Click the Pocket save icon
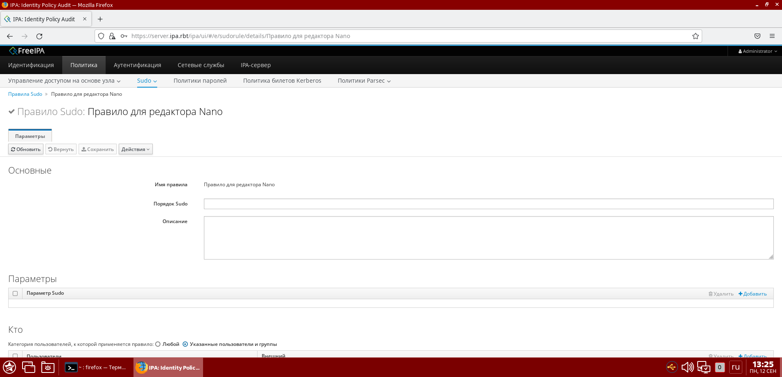The height and width of the screenshot is (377, 782). 757,36
